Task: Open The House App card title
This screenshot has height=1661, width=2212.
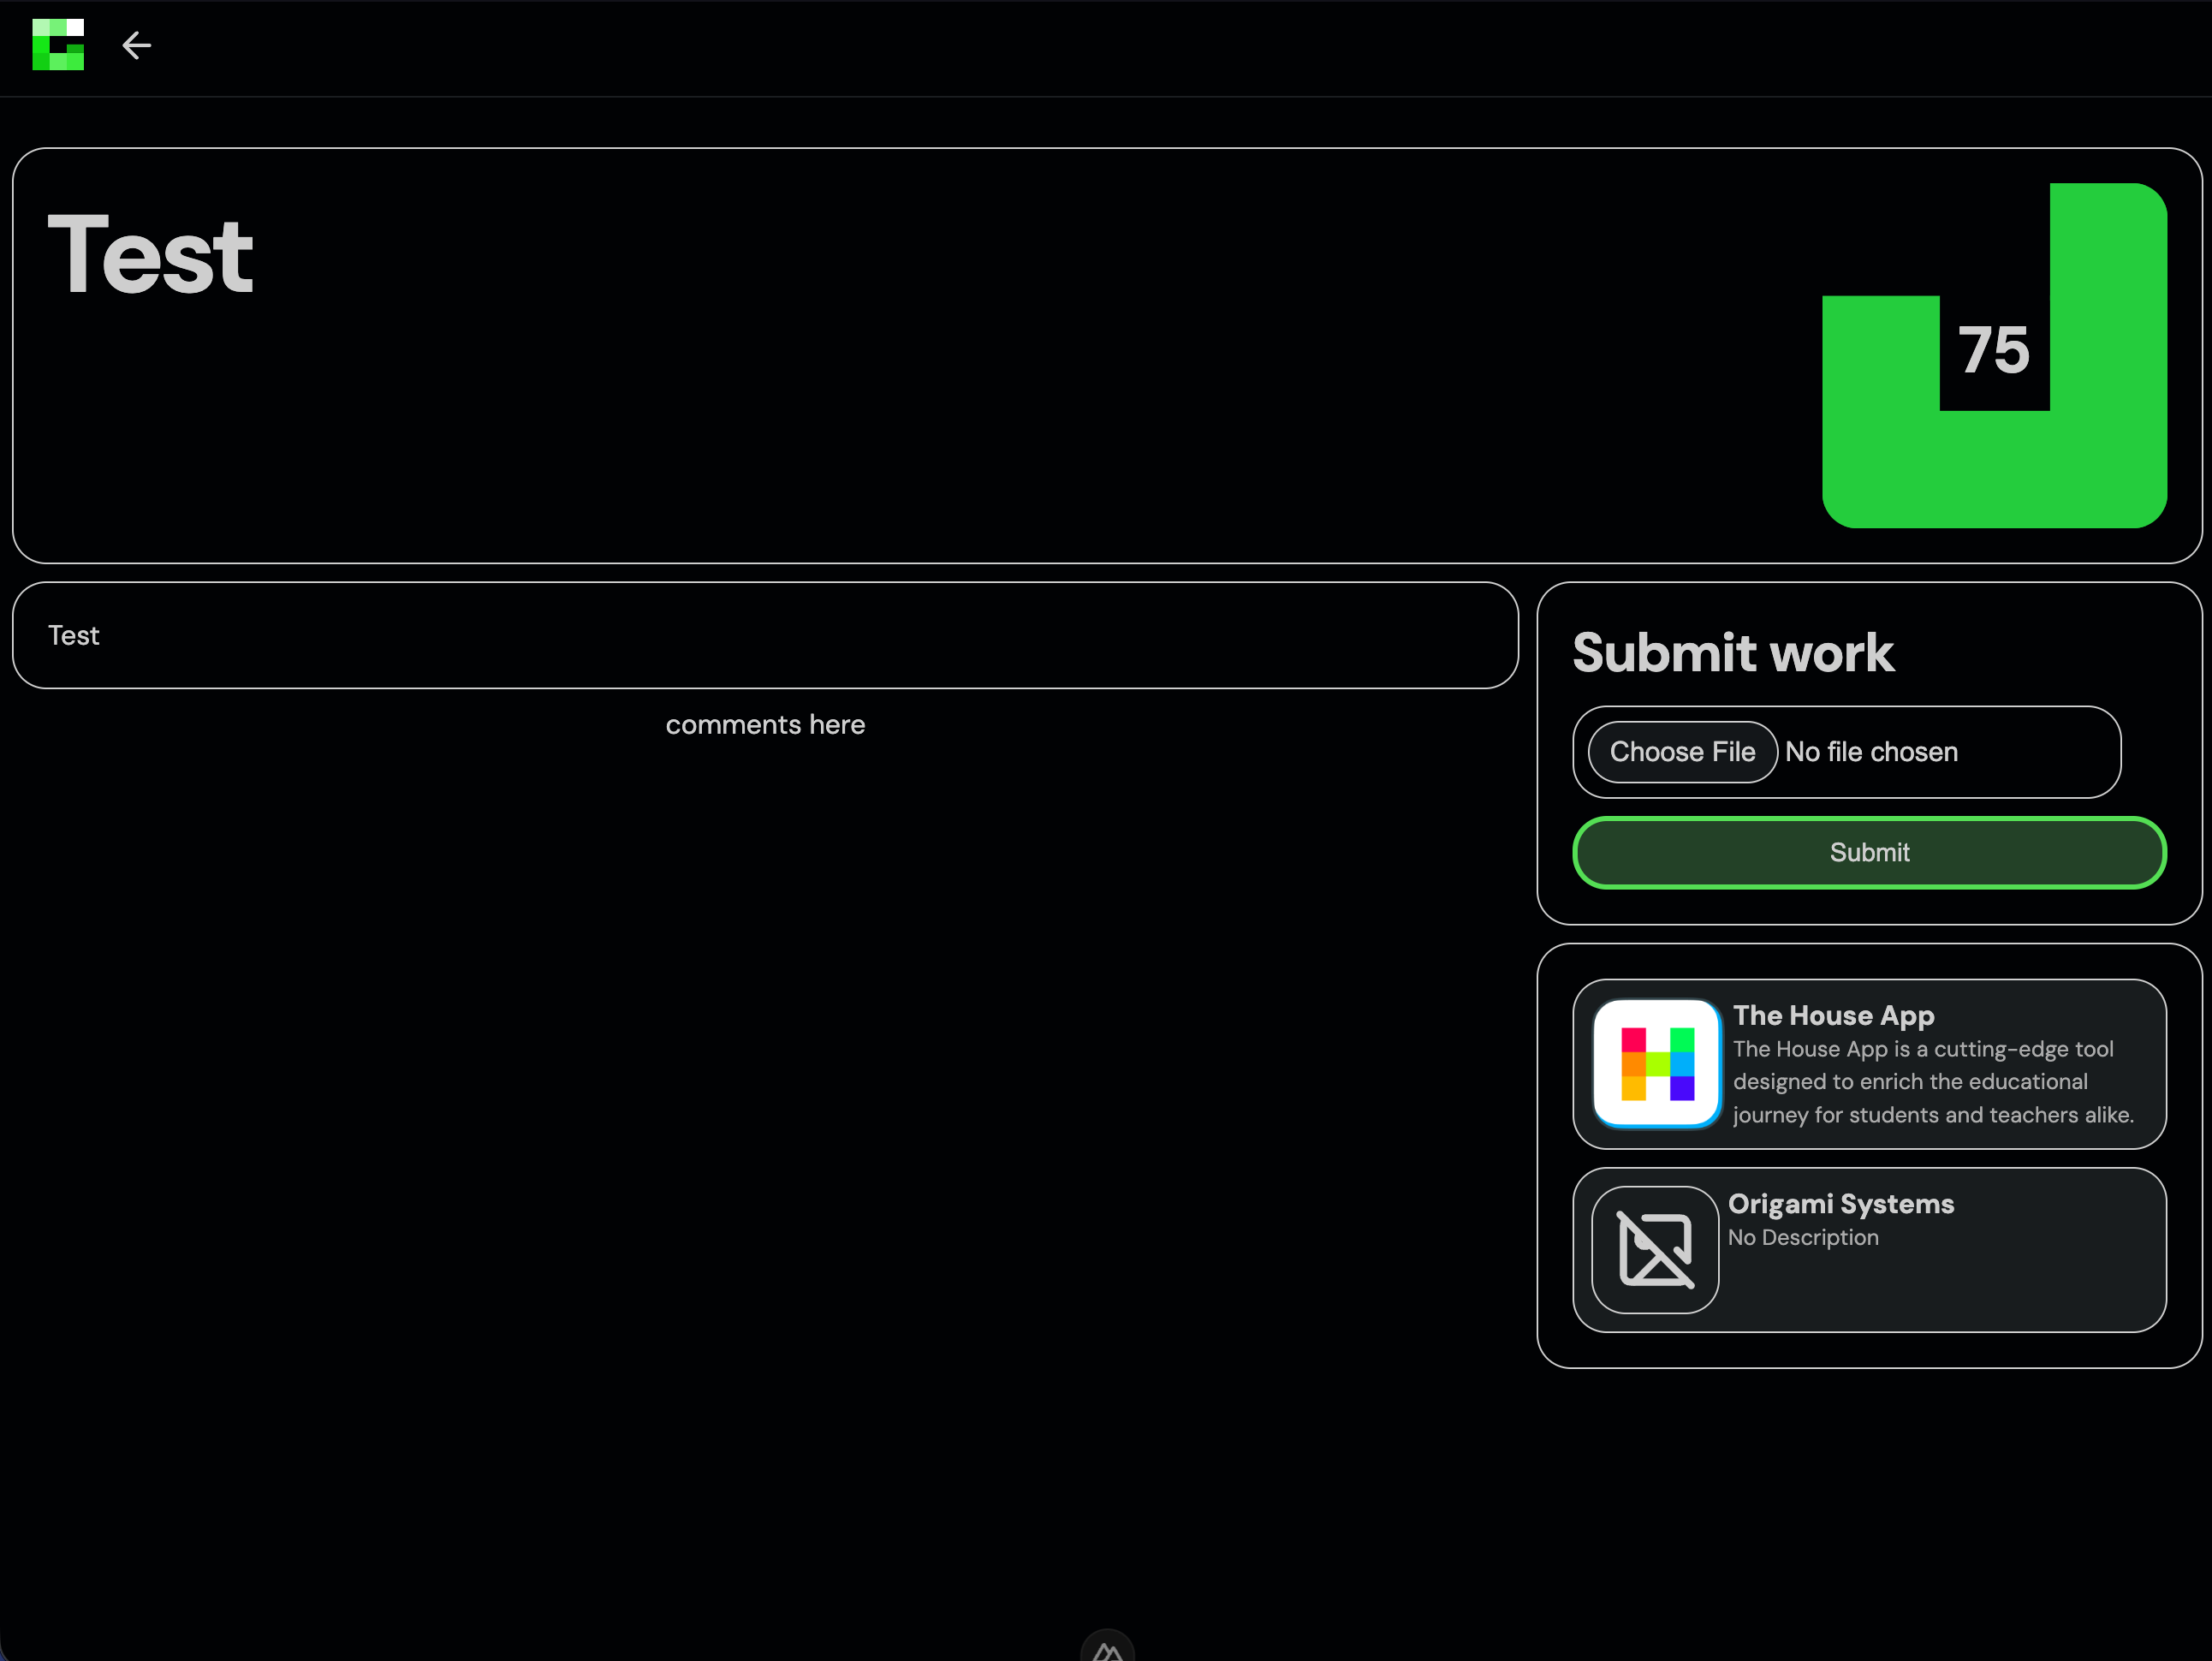Action: [x=1833, y=1015]
